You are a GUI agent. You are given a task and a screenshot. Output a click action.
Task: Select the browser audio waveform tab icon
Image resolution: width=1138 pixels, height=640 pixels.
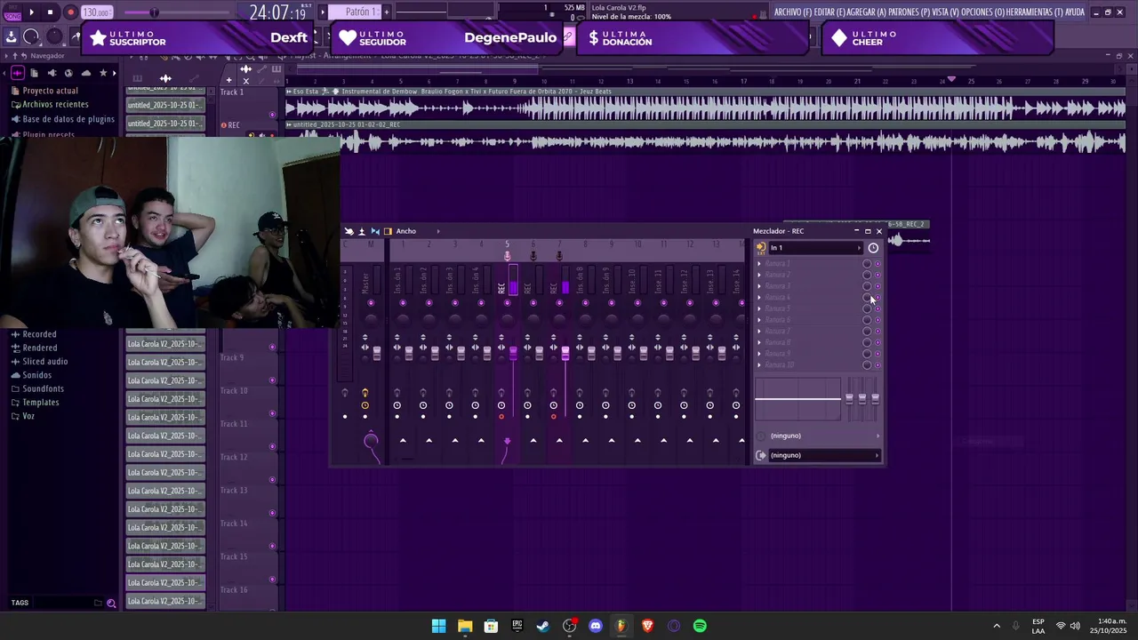(x=17, y=73)
